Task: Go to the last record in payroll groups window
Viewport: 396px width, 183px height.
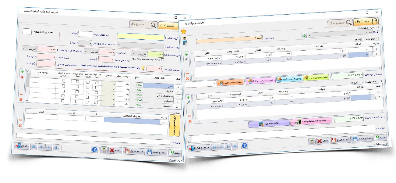Action: pyautogui.click(x=55, y=148)
